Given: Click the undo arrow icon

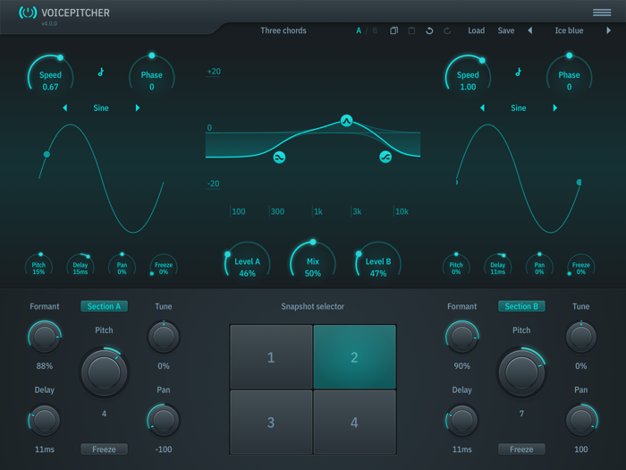Looking at the screenshot, I should point(429,30).
